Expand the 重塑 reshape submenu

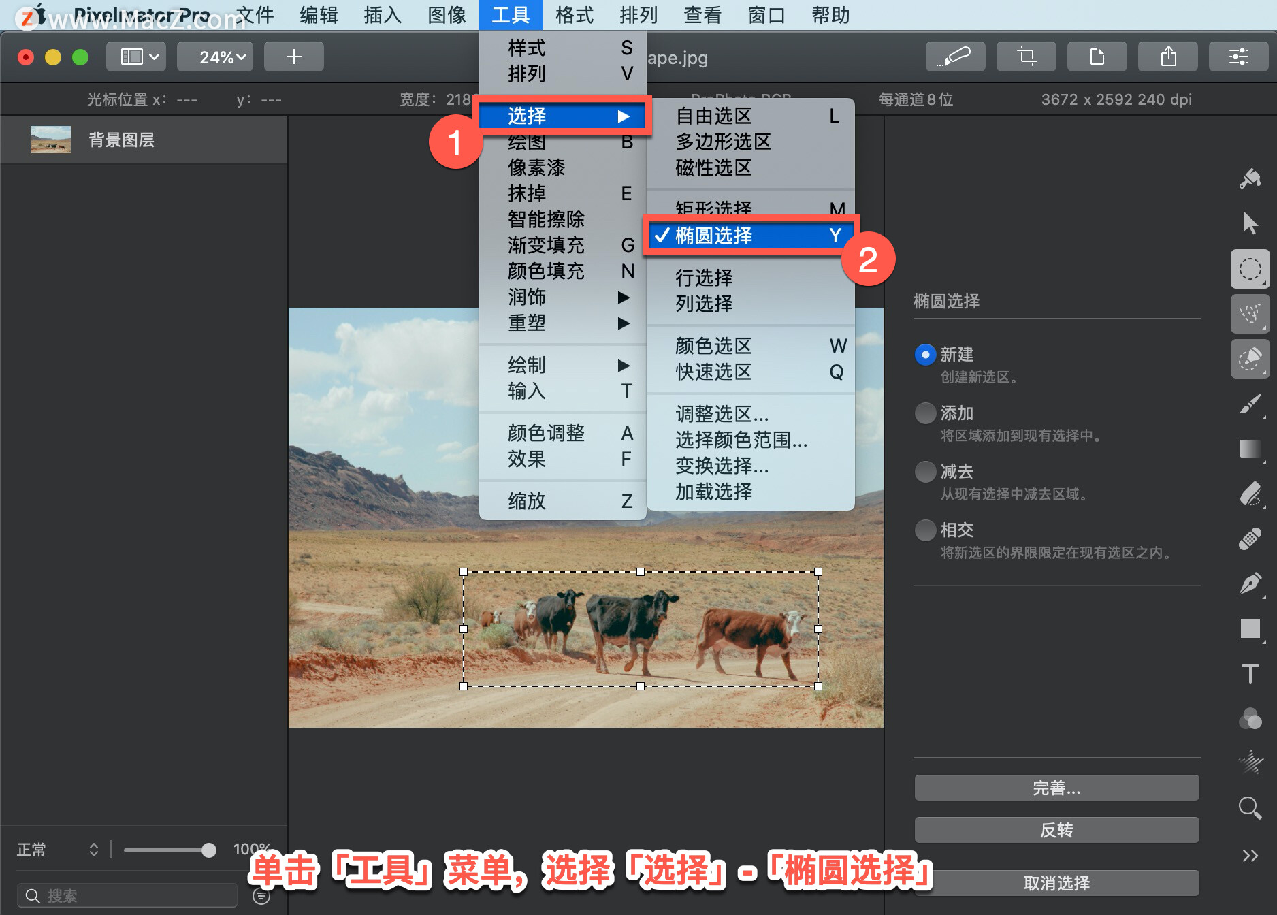tap(562, 323)
